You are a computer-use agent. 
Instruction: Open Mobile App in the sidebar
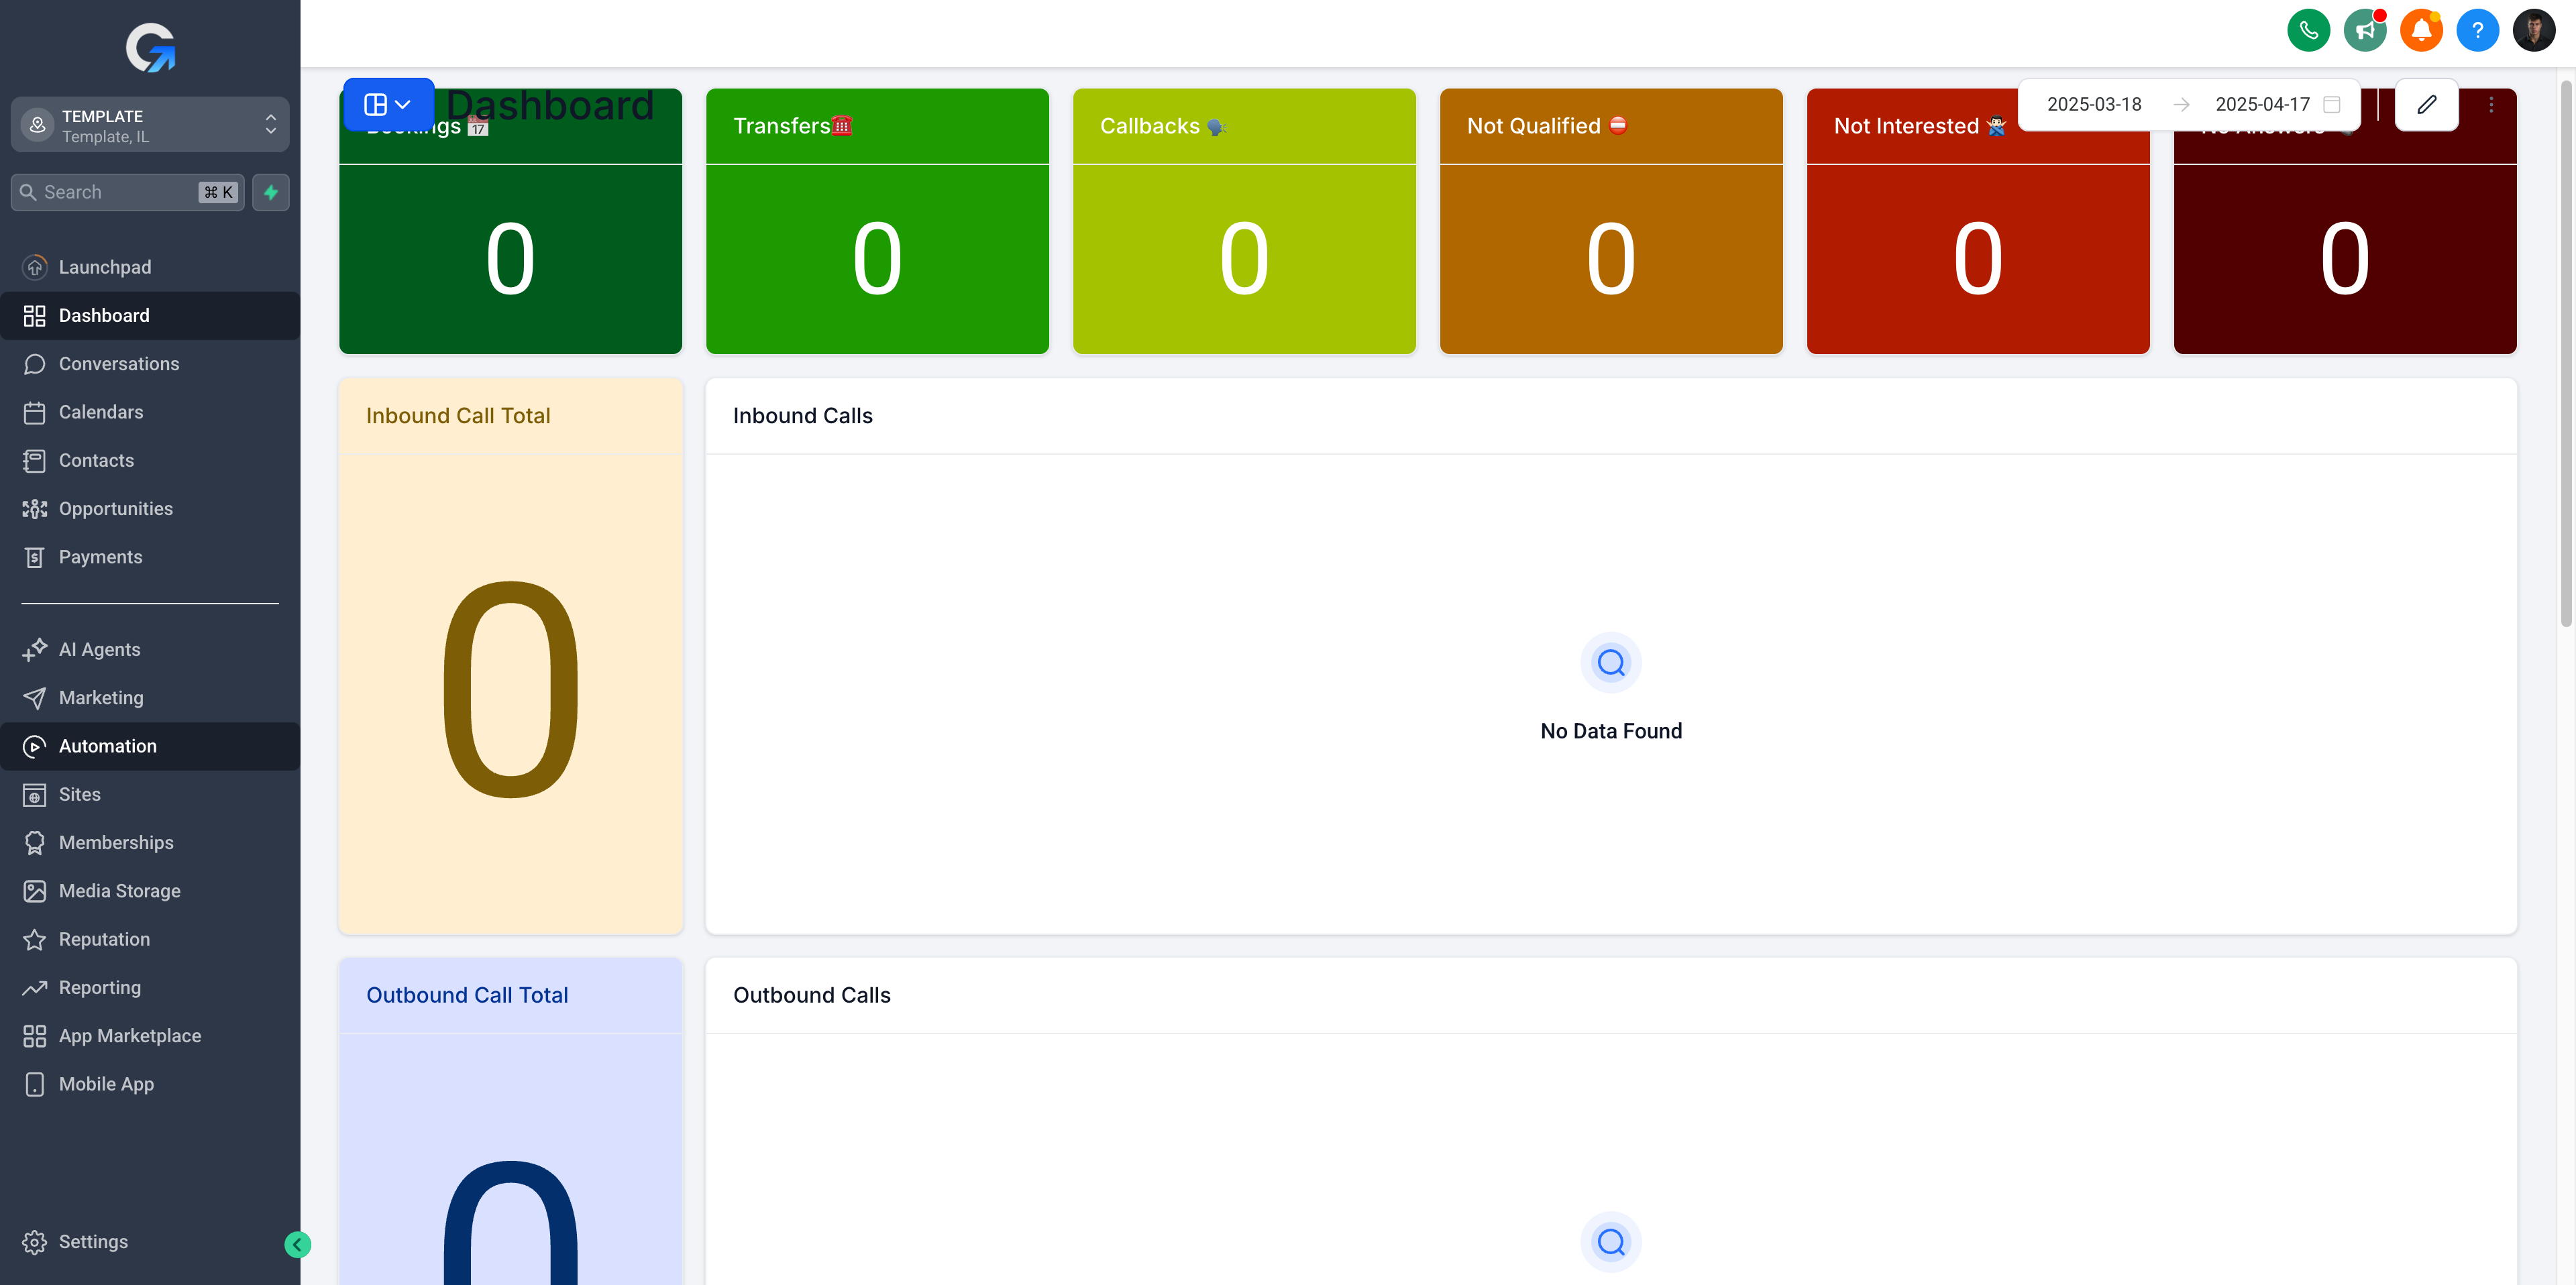pyautogui.click(x=150, y=1084)
